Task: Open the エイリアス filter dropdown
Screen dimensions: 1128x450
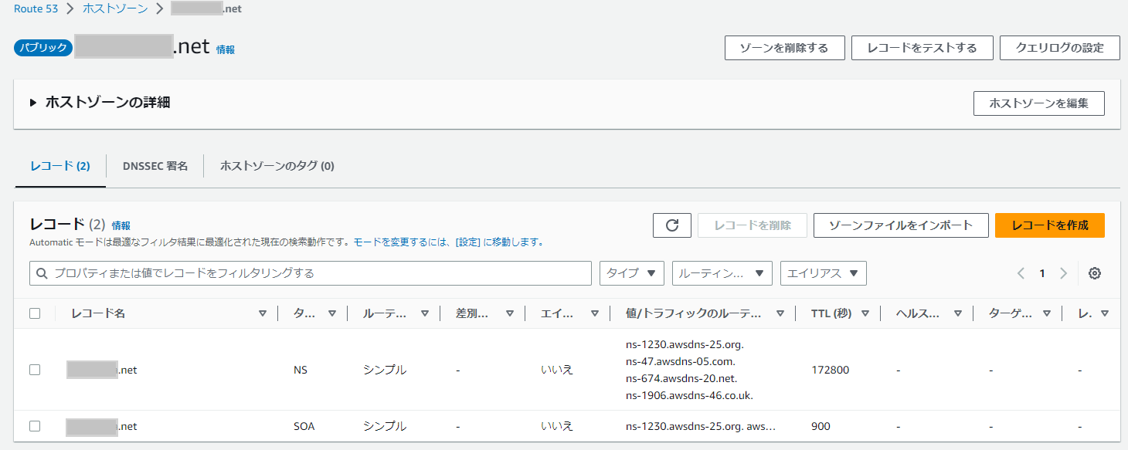Action: click(824, 273)
